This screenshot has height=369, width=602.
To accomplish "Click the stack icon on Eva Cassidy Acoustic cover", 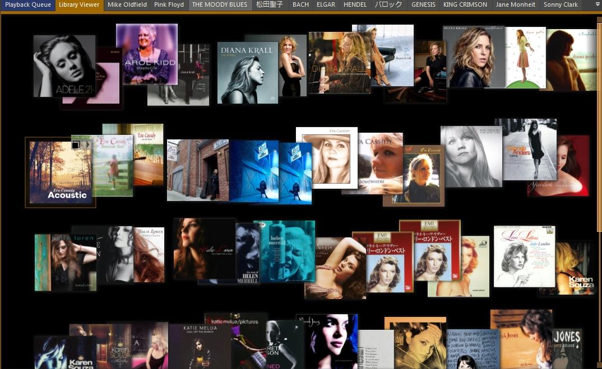I will click(x=76, y=144).
